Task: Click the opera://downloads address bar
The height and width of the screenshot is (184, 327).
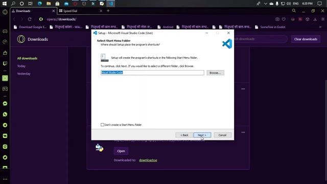Action: click(61, 19)
